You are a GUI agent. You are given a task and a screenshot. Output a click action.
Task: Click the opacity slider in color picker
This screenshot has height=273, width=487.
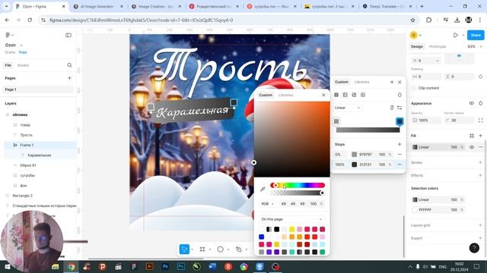click(298, 193)
